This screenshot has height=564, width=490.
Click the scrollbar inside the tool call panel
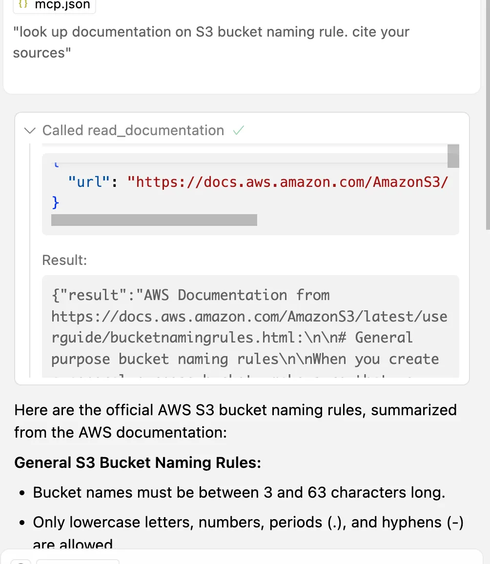click(454, 156)
